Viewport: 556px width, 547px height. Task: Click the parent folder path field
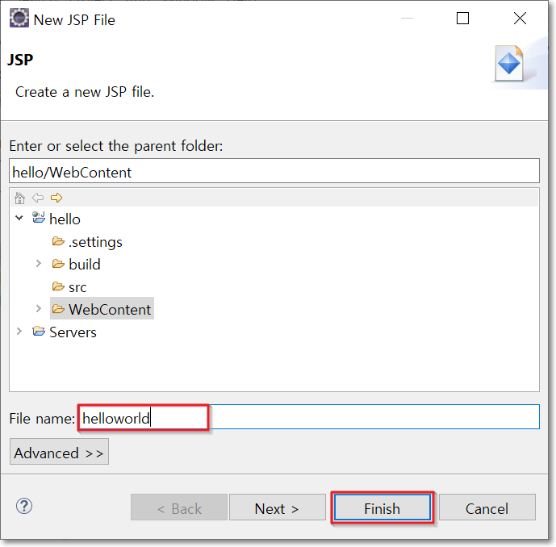pyautogui.click(x=274, y=172)
